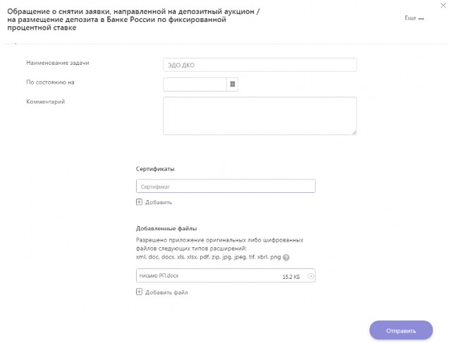449x343 pixels.
Task: Open the file types help question icon
Action: click(286, 257)
